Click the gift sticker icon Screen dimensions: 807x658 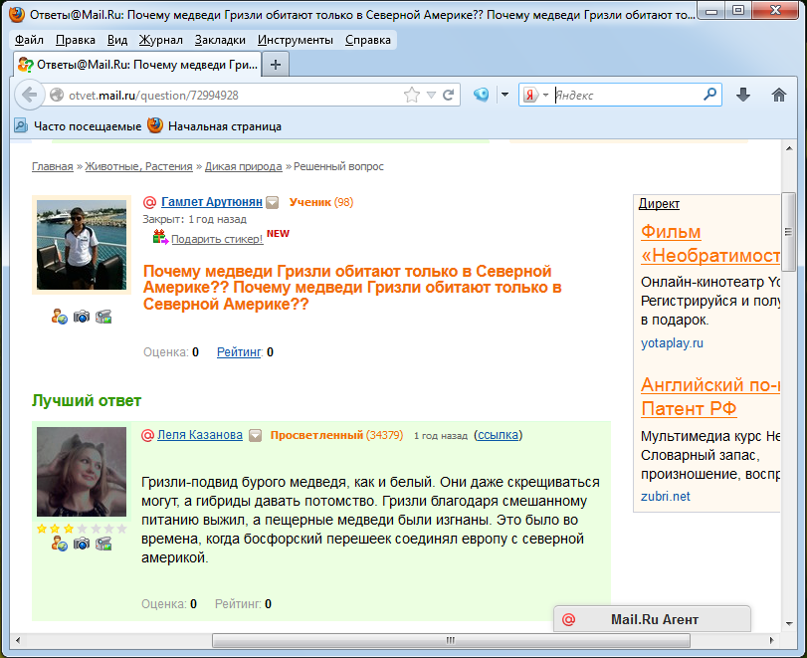pyautogui.click(x=160, y=237)
